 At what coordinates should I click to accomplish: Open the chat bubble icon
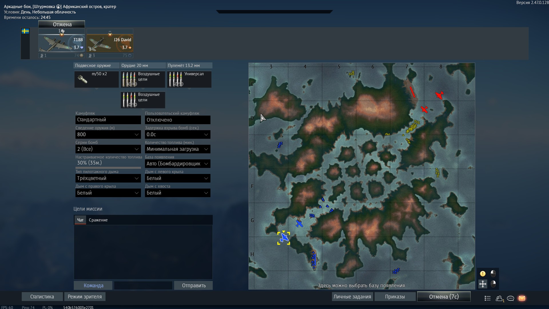tap(510, 298)
